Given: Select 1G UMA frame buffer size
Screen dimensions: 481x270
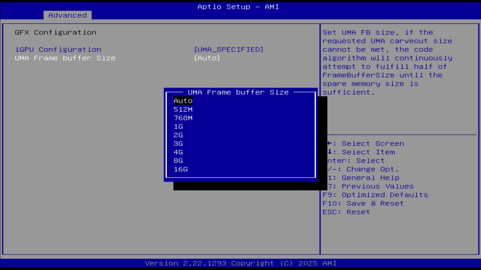Looking at the screenshot, I should point(178,126).
